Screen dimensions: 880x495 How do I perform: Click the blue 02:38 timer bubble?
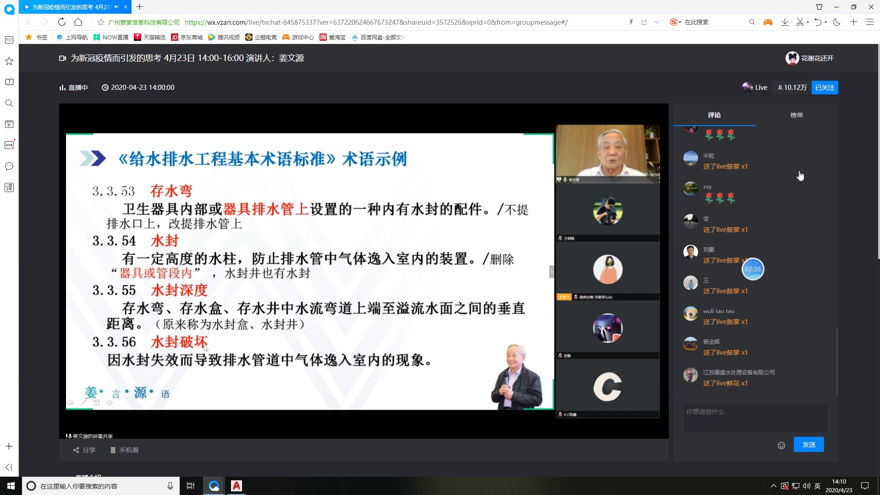[753, 269]
